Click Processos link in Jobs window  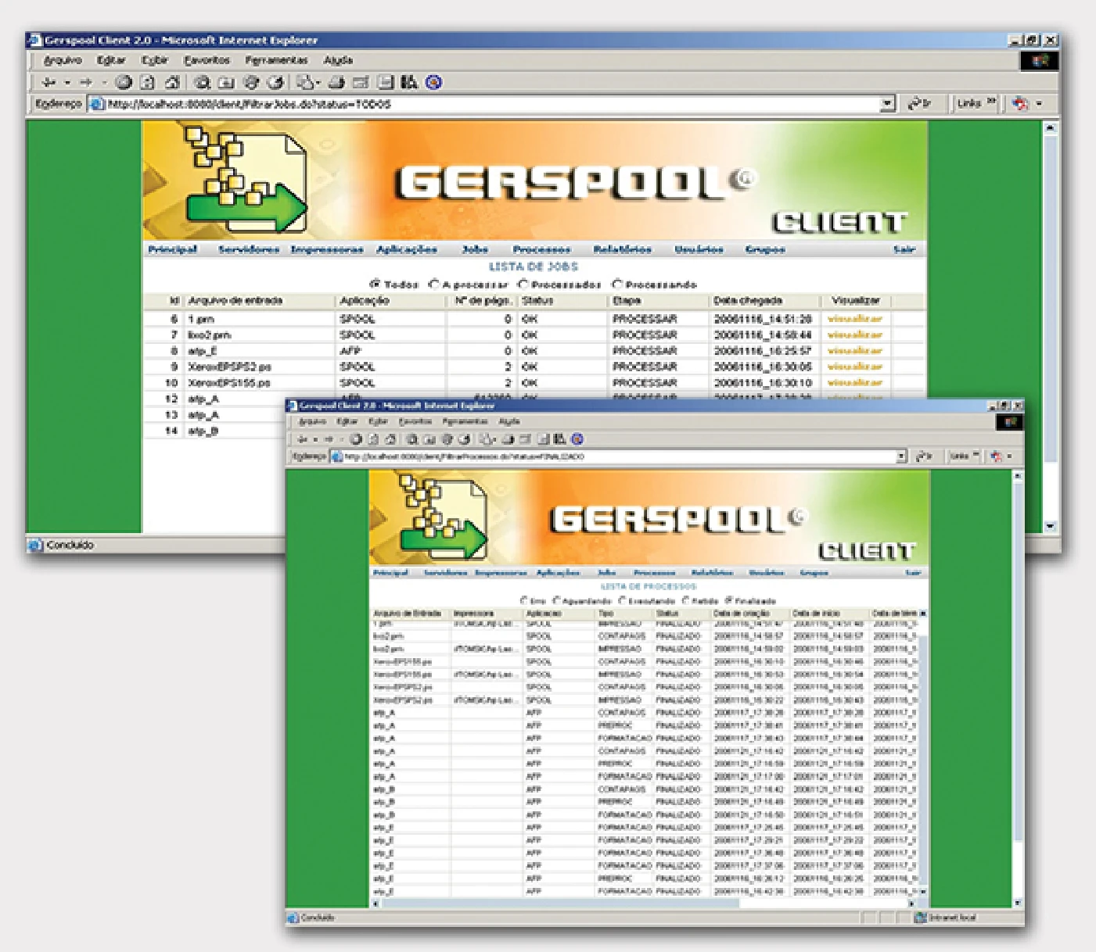coord(541,249)
